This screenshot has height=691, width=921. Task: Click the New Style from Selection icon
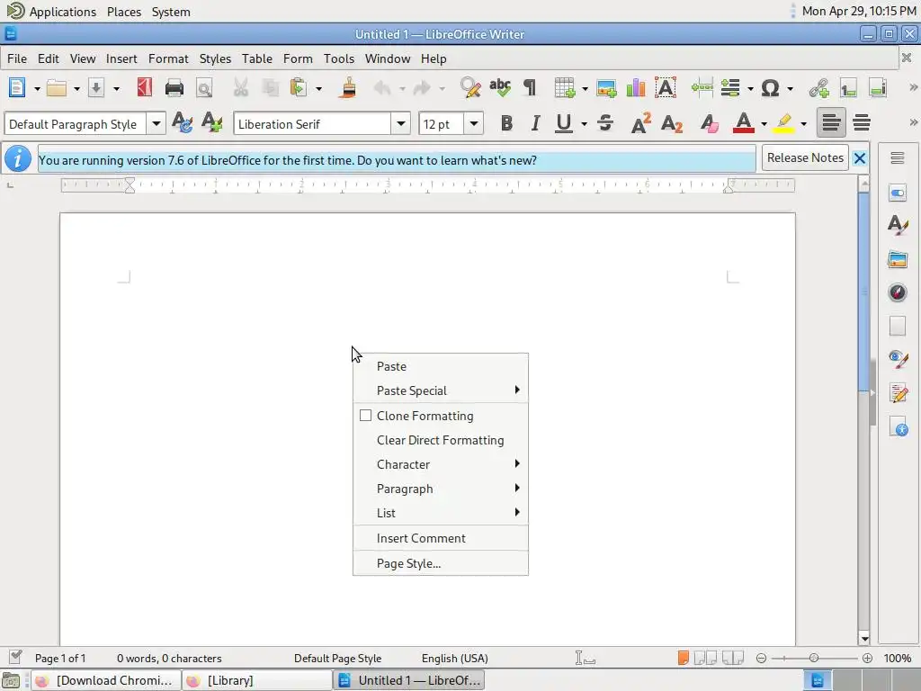[211, 122]
